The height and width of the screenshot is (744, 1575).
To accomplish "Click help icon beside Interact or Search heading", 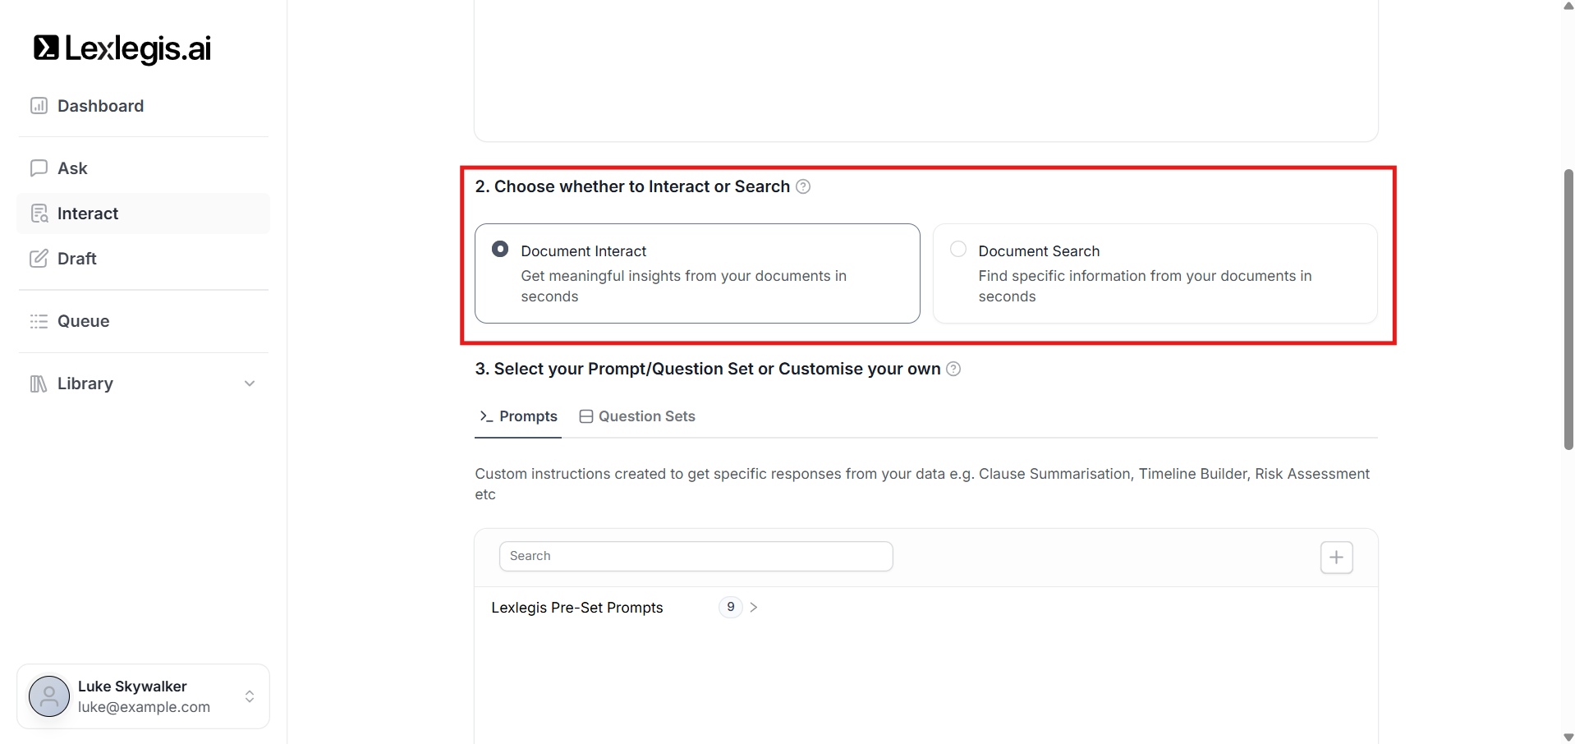I will pos(803,186).
